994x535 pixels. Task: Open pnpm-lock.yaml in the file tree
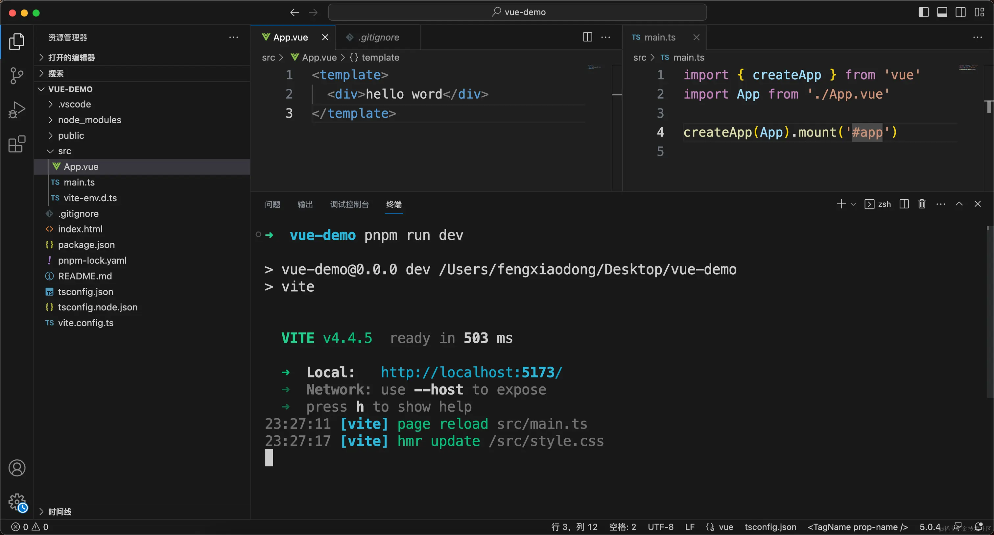[x=142, y=260]
